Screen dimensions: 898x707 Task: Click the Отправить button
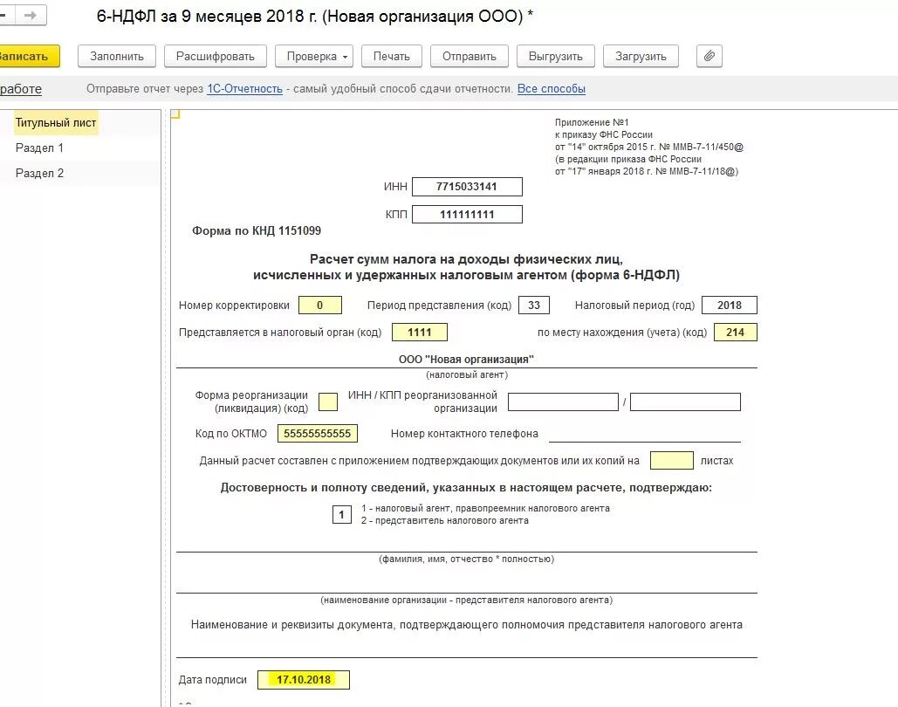click(x=469, y=56)
